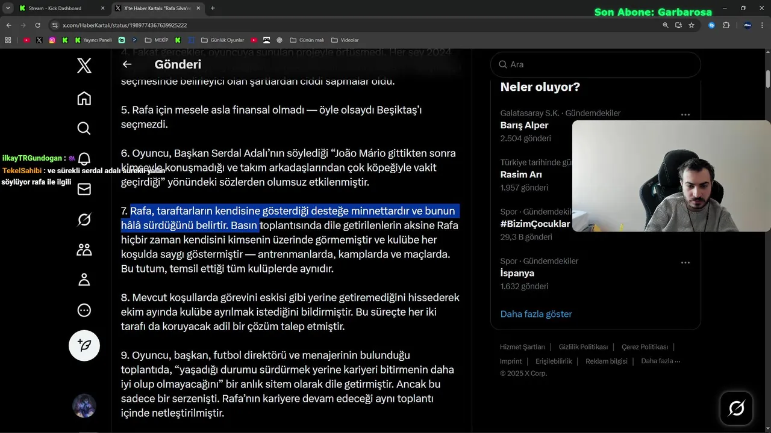Open Chrome apps grid in bookmarks bar

coord(8,40)
